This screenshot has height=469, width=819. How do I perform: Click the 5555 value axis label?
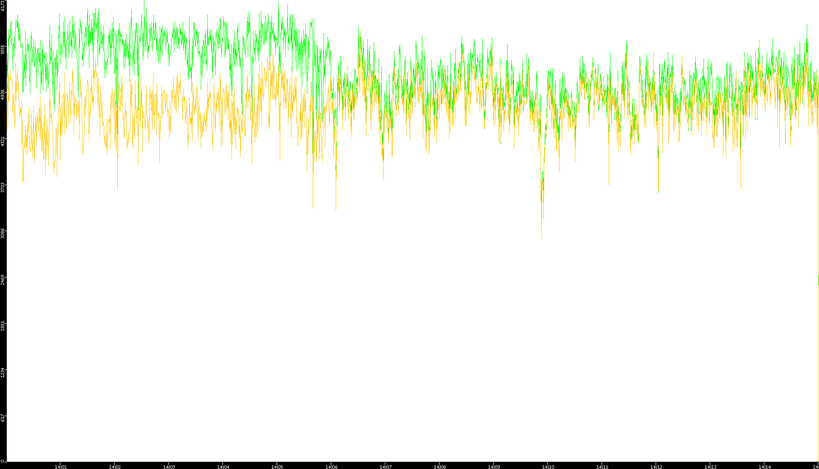tap(3, 49)
